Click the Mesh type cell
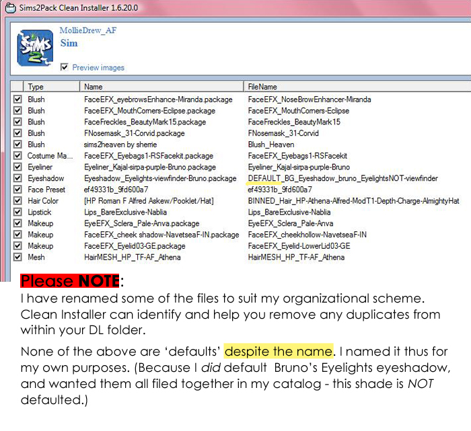 pos(36,258)
